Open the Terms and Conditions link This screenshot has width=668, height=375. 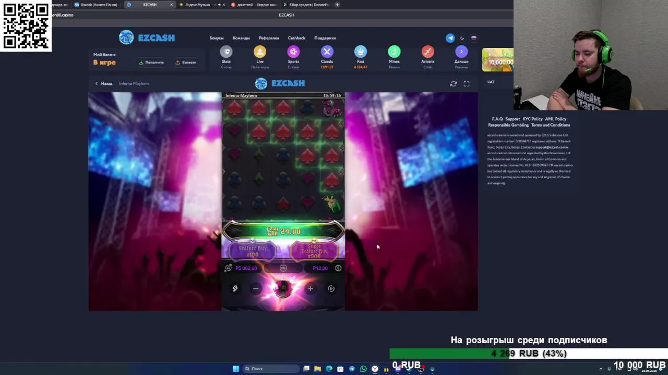(551, 125)
